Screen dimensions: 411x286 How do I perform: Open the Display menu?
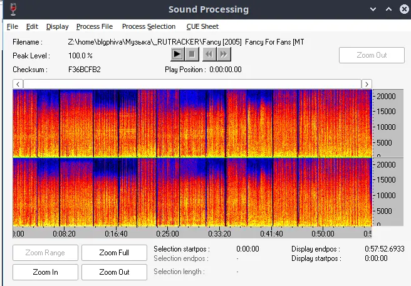(x=57, y=26)
